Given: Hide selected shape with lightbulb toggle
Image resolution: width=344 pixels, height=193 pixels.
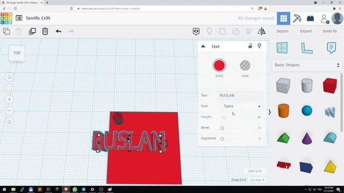Looking at the screenshot, I should [x=259, y=46].
